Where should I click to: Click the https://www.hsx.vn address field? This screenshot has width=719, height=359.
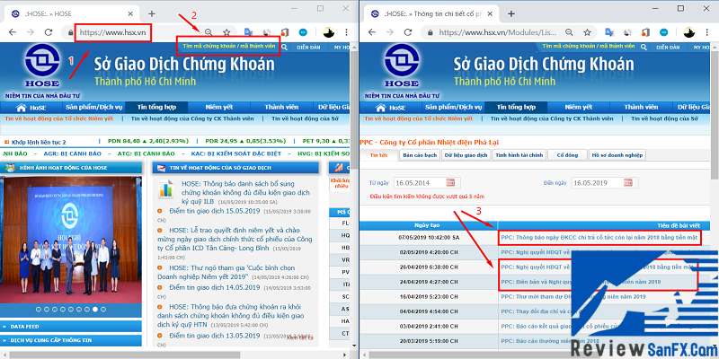[113, 32]
